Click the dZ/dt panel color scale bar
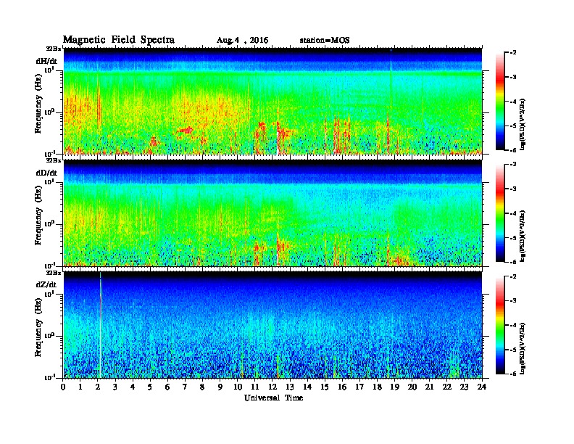This screenshot has height=444, width=574. [x=500, y=325]
